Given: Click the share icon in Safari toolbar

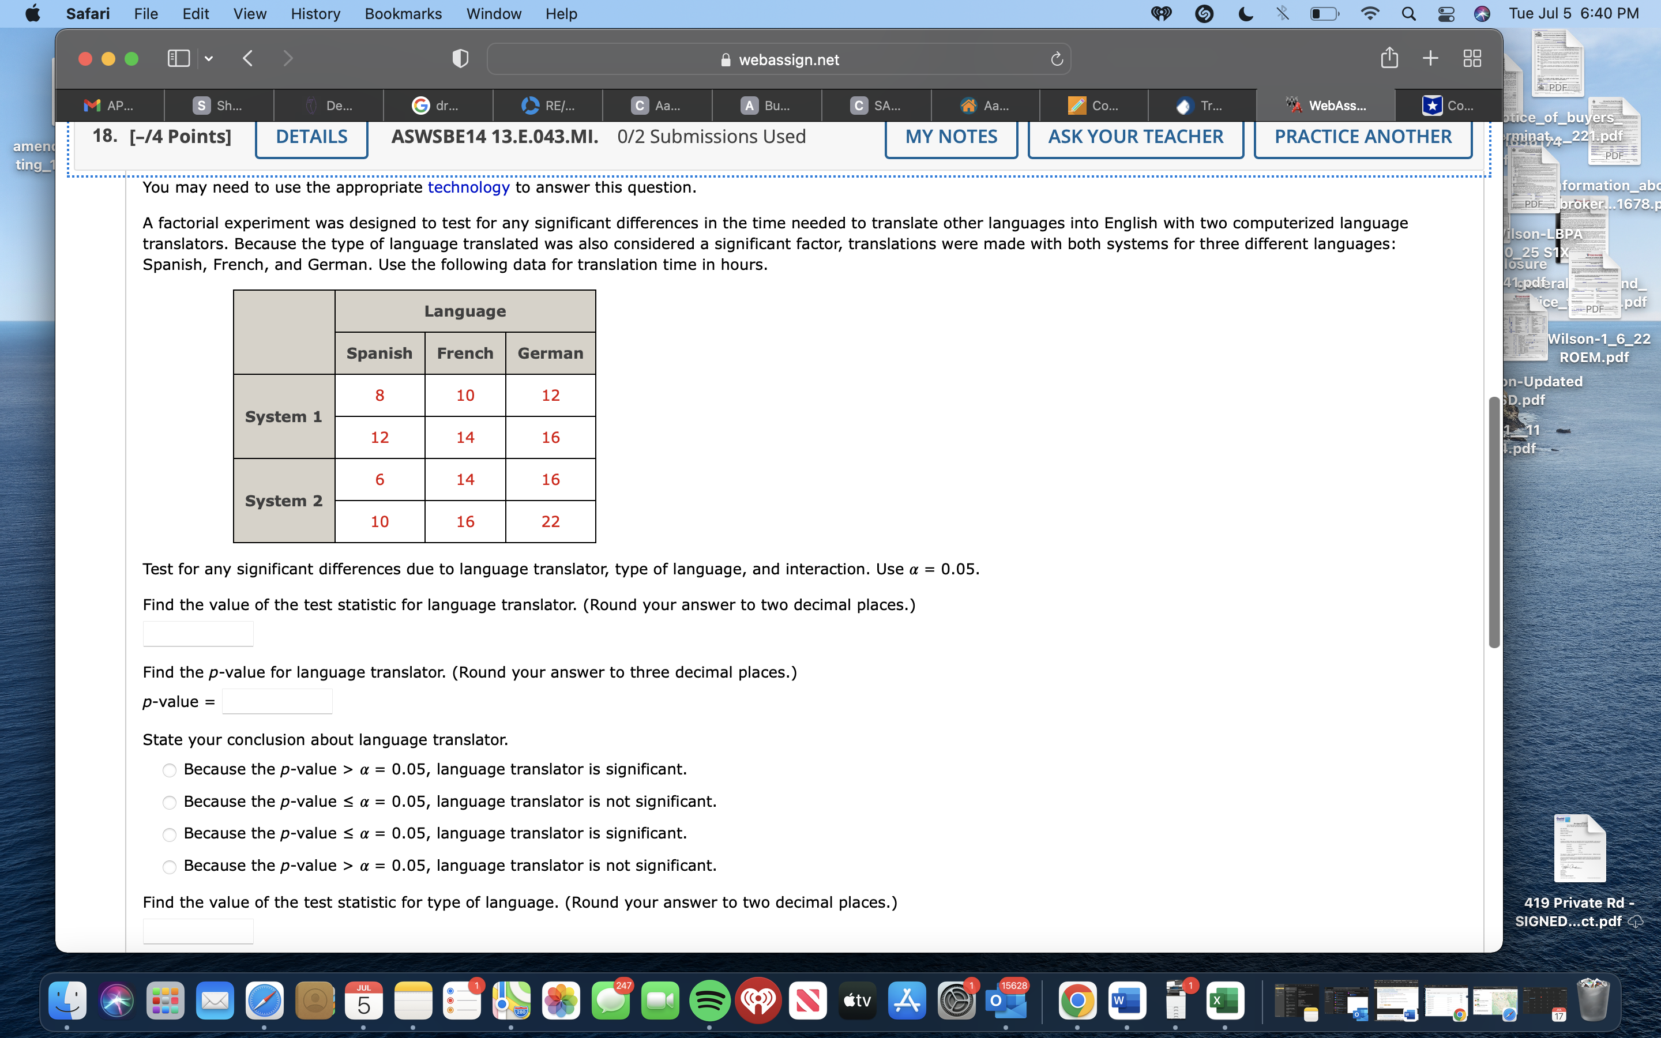Looking at the screenshot, I should click(1390, 58).
